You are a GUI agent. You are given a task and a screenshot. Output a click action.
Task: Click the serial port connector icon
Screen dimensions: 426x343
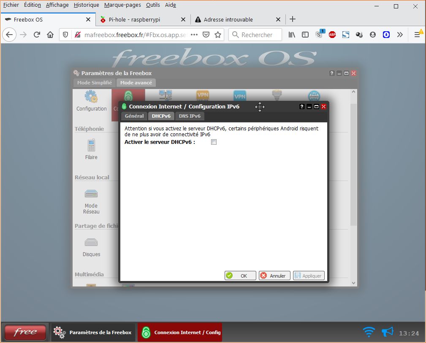pos(277,95)
